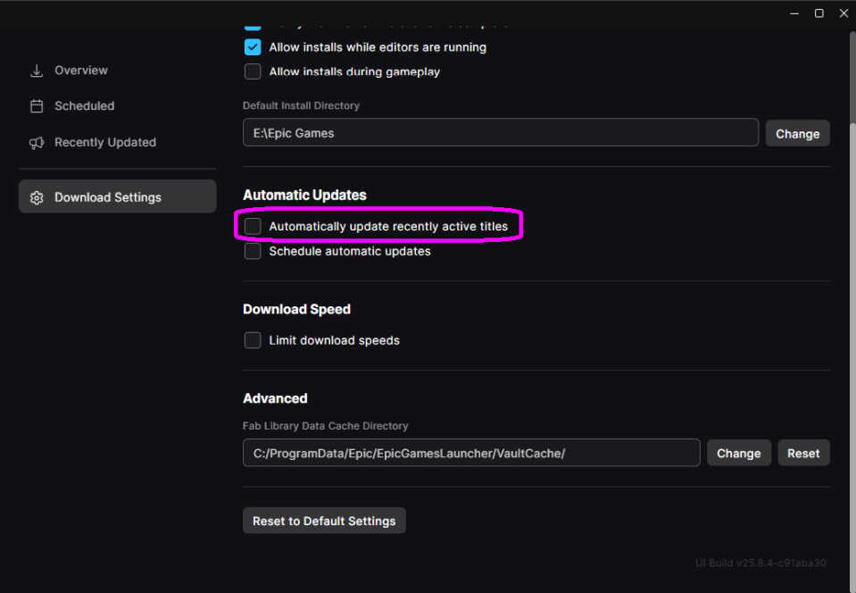Select Download Settings in sidebar
Image resolution: width=856 pixels, height=593 pixels.
[x=117, y=196]
